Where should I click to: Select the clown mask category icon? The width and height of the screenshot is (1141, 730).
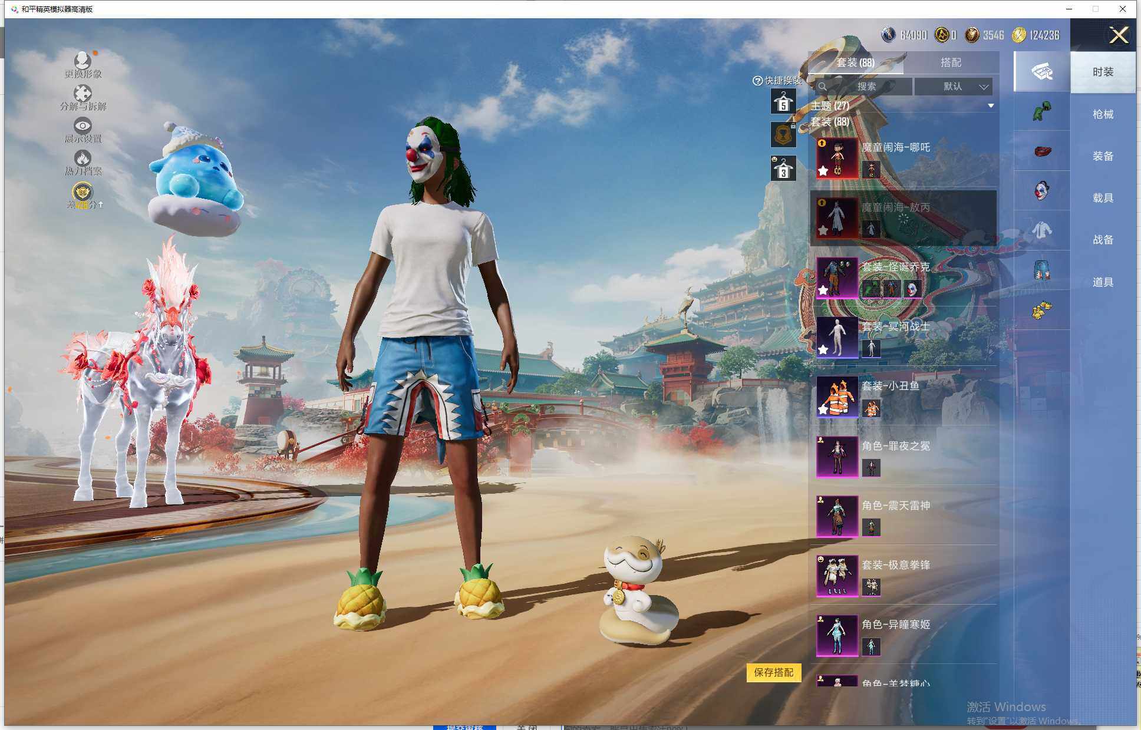coord(1041,191)
